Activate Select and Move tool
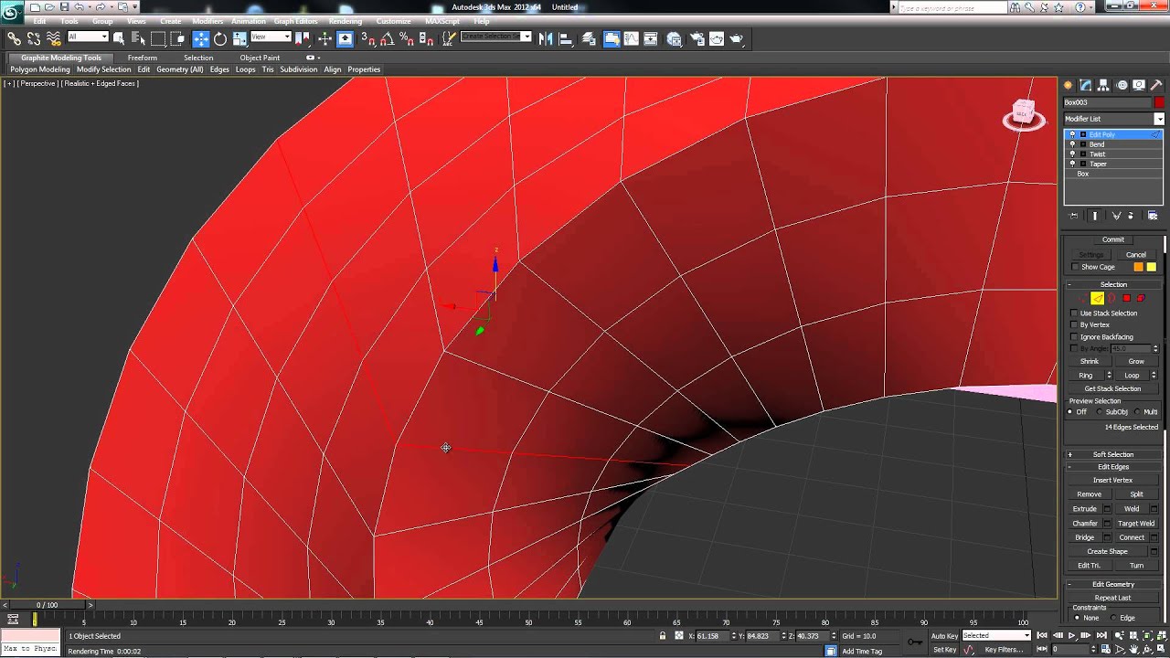The image size is (1170, 658). (201, 38)
